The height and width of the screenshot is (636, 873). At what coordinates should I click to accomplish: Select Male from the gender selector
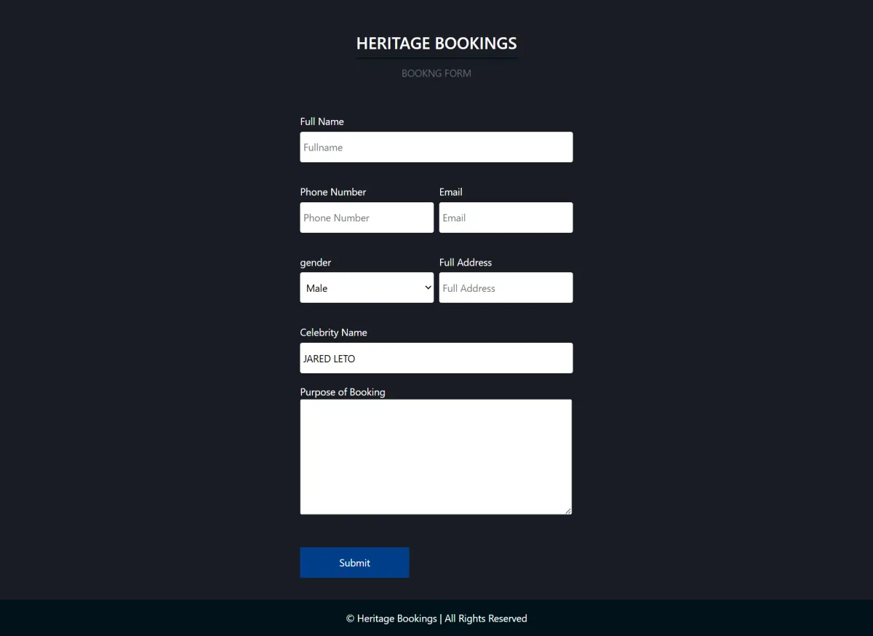pyautogui.click(x=366, y=287)
